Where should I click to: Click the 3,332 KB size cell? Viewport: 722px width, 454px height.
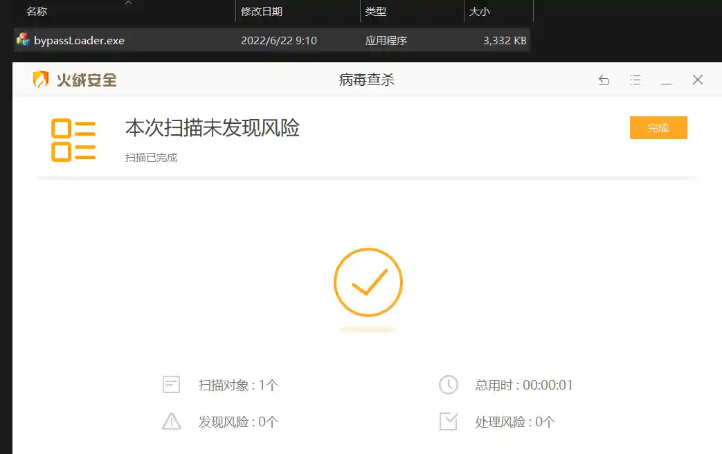[x=505, y=41]
